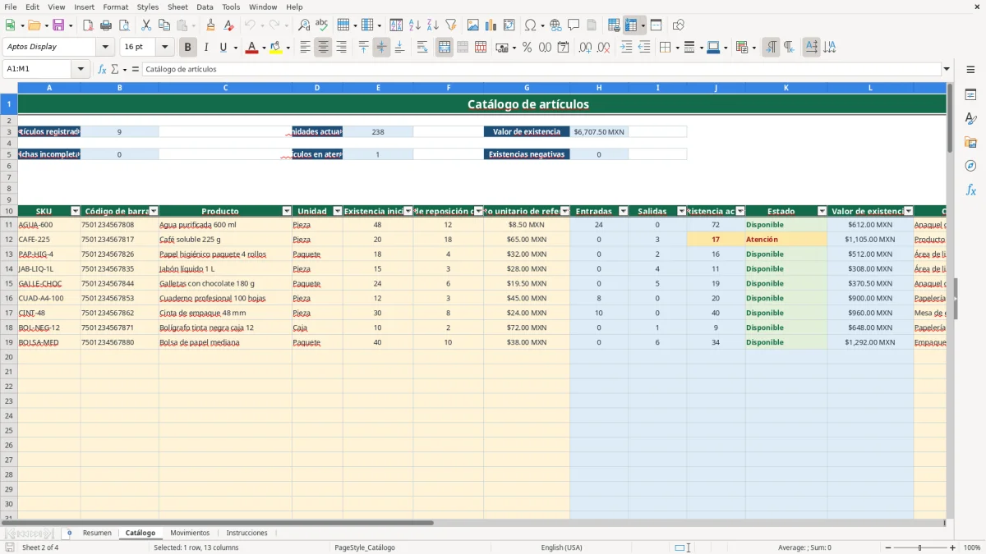
Task: Open the SKU column filter dropdown
Action: click(76, 211)
